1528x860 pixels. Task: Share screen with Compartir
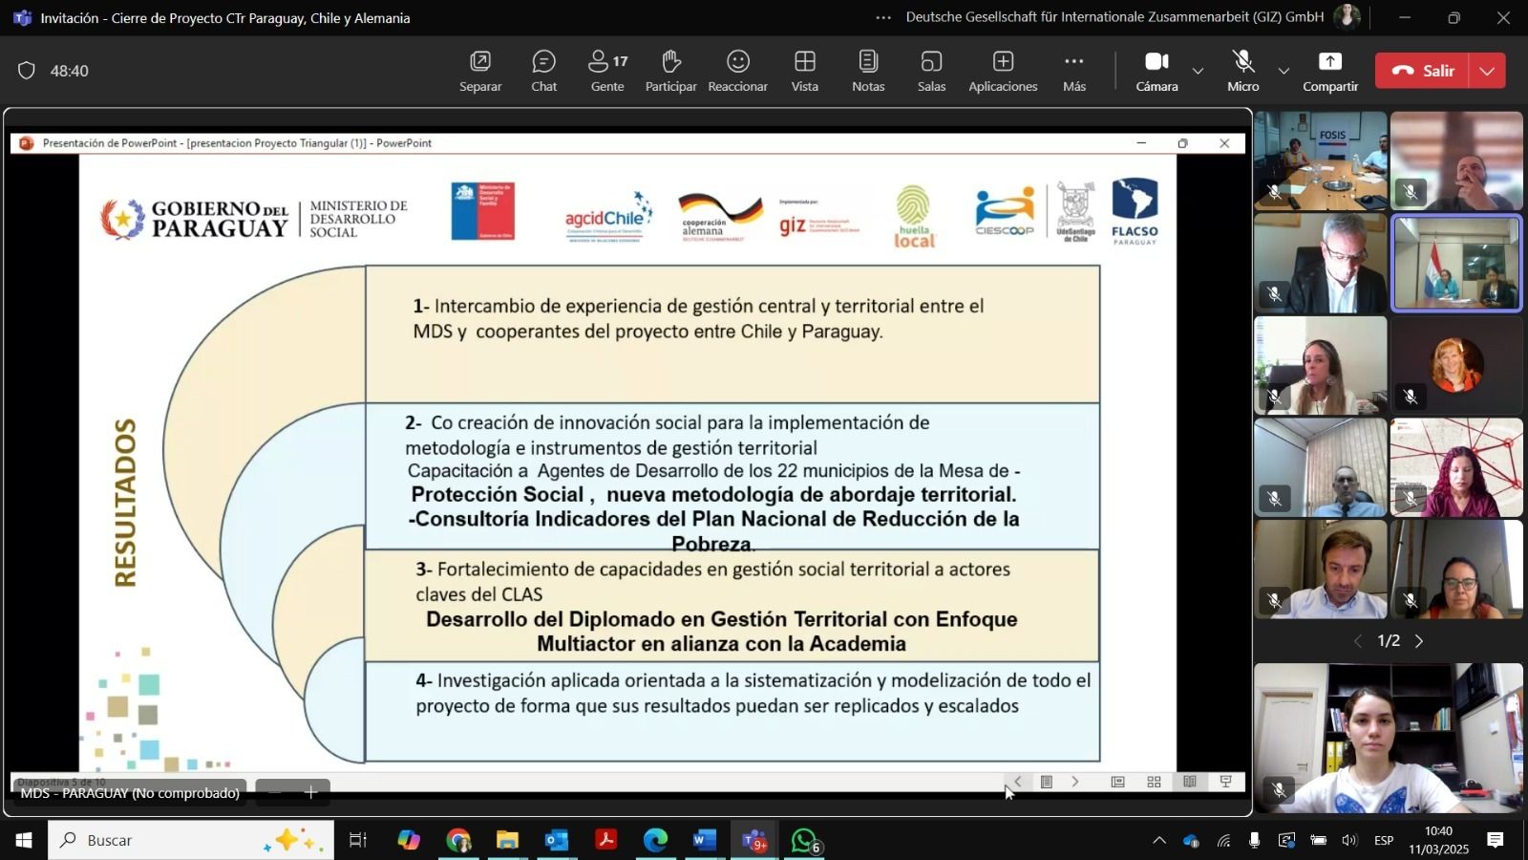[1330, 72]
